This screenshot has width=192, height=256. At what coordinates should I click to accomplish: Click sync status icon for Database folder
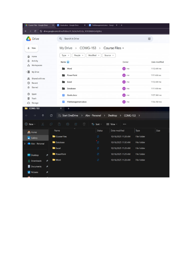click(x=98, y=142)
